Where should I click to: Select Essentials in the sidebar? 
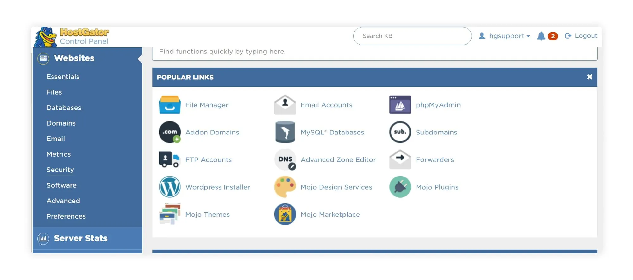(x=63, y=77)
